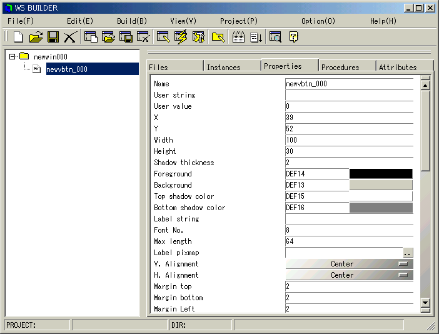Viewport: 439px width, 334px height.
Task: Click the Label pixmap browse button
Action: point(408,253)
